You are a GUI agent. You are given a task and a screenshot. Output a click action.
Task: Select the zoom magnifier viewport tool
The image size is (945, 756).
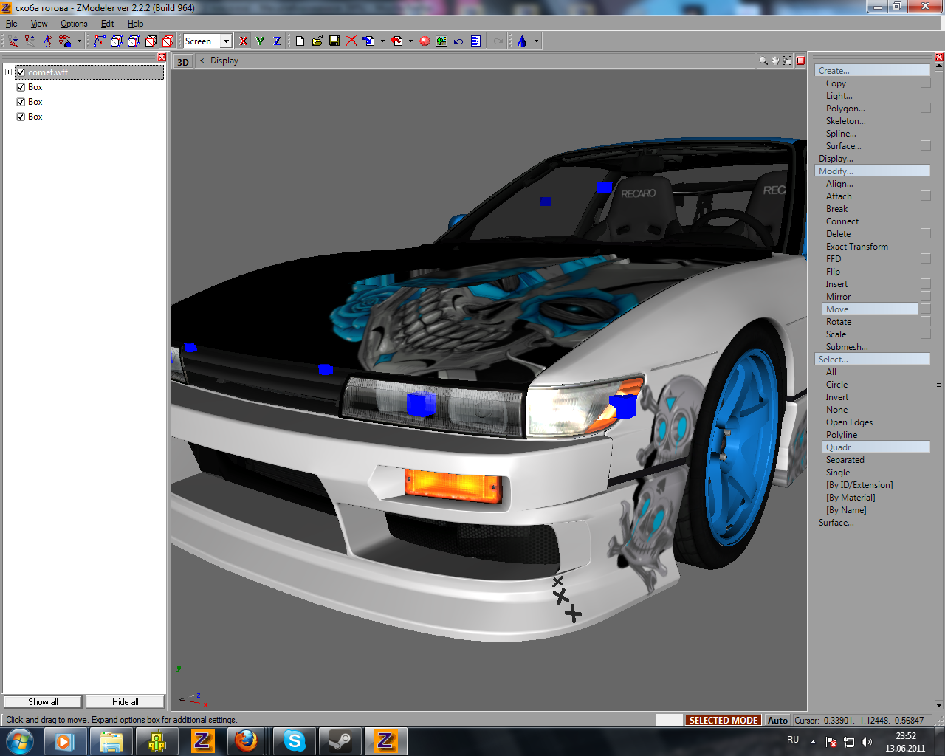[x=763, y=61]
